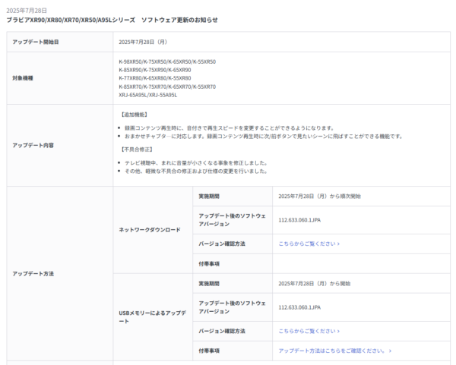Select the bullet about 音量が小さくなる fix
The image size is (456, 365).
click(196, 163)
